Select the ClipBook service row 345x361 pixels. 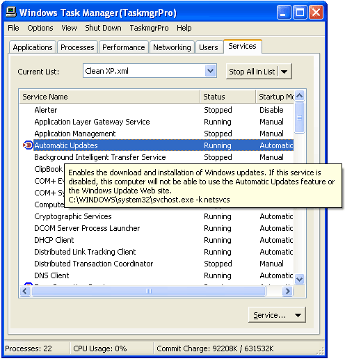[x=48, y=169]
